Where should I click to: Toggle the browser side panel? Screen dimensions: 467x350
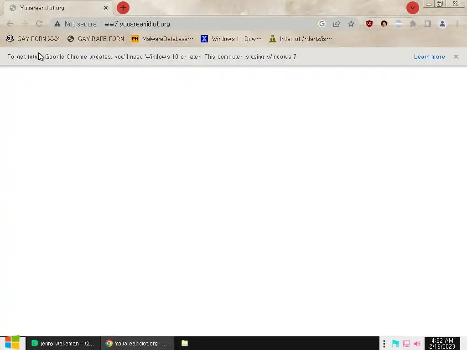pyautogui.click(x=428, y=24)
